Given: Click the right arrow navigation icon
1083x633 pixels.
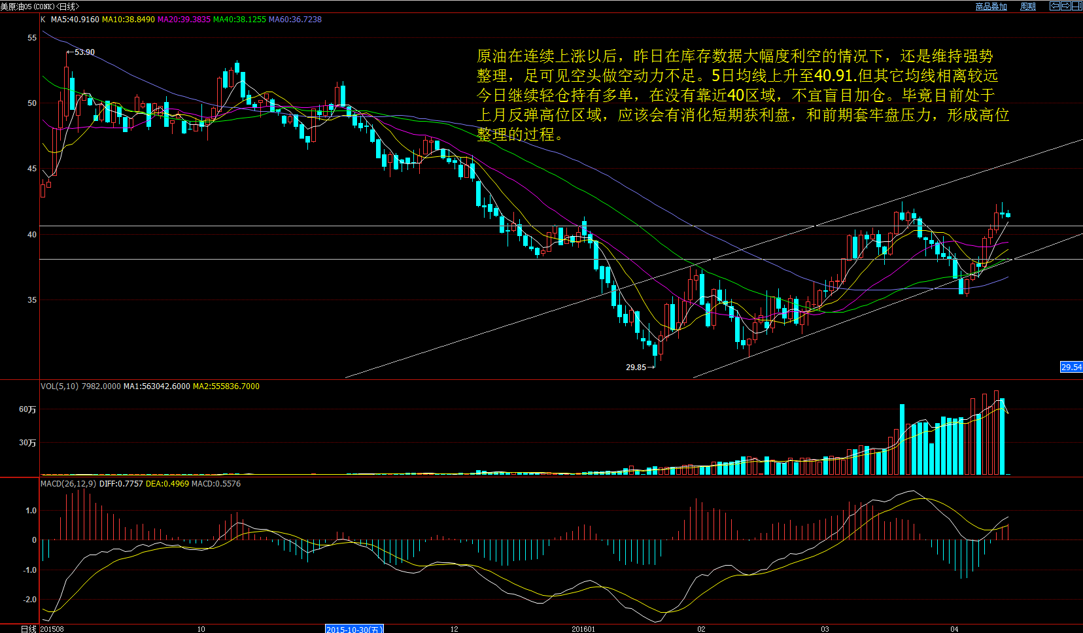Looking at the screenshot, I should click(1065, 6).
